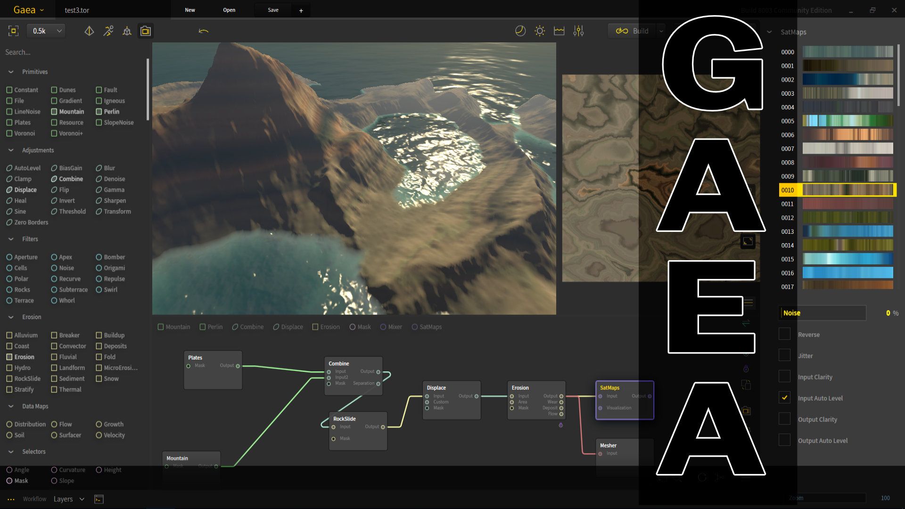The image size is (905, 509).
Task: Click the water level icon in toolbar
Action: click(x=559, y=31)
